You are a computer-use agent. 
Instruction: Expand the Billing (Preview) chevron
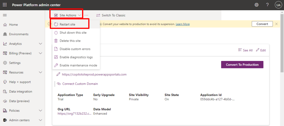click(40, 53)
